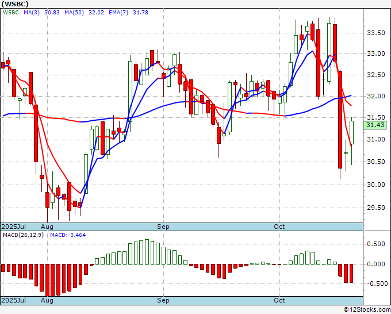Click the MACD:-0.464 value label

pyautogui.click(x=68, y=235)
